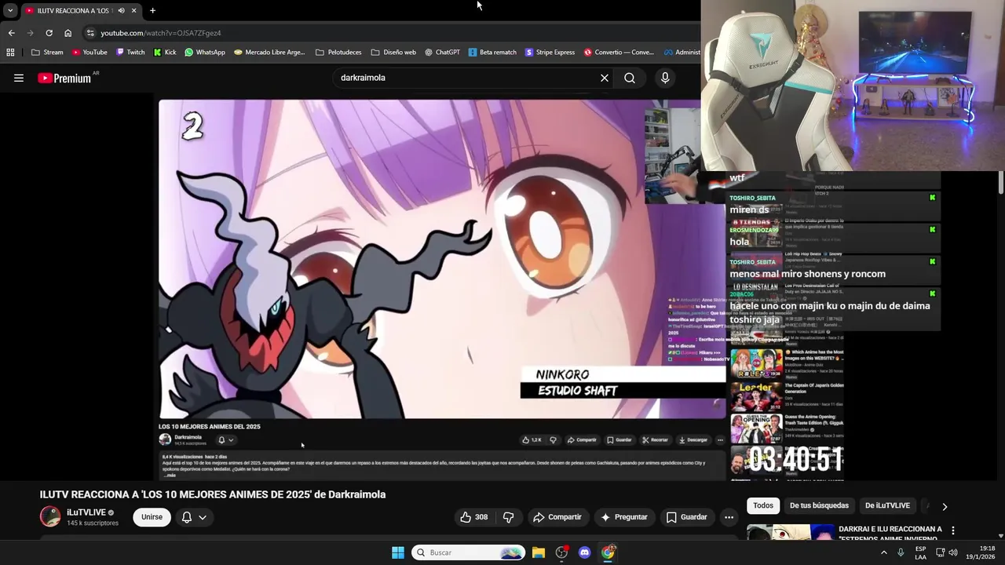Click the Unirse membership button
The width and height of the screenshot is (1005, 565).
pos(152,517)
